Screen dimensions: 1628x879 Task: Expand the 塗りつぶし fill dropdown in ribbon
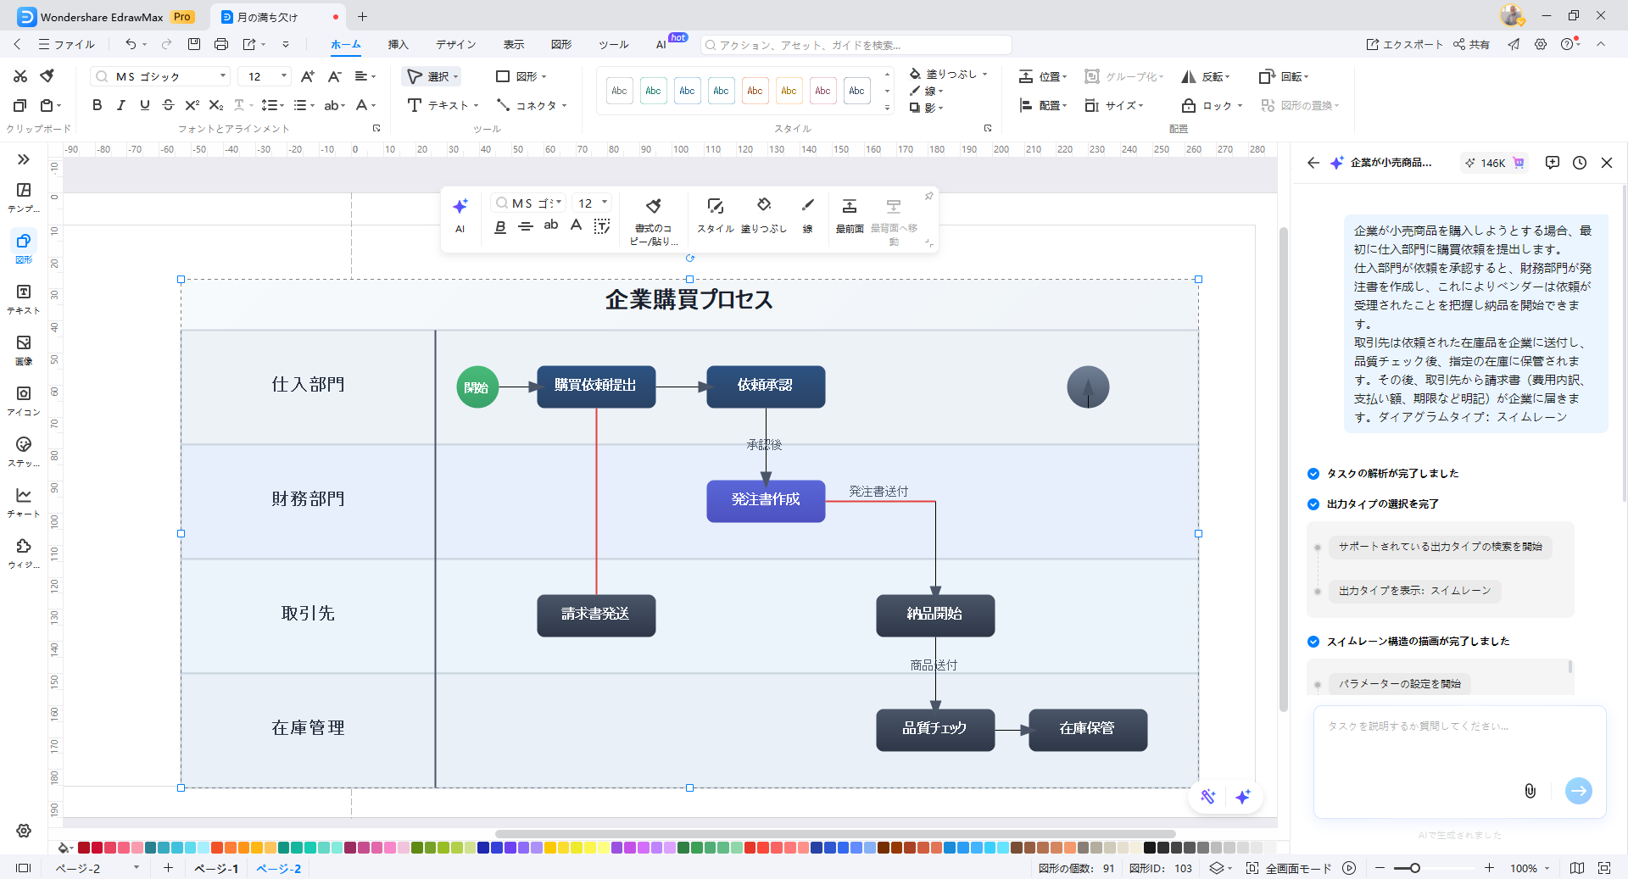pyautogui.click(x=984, y=75)
